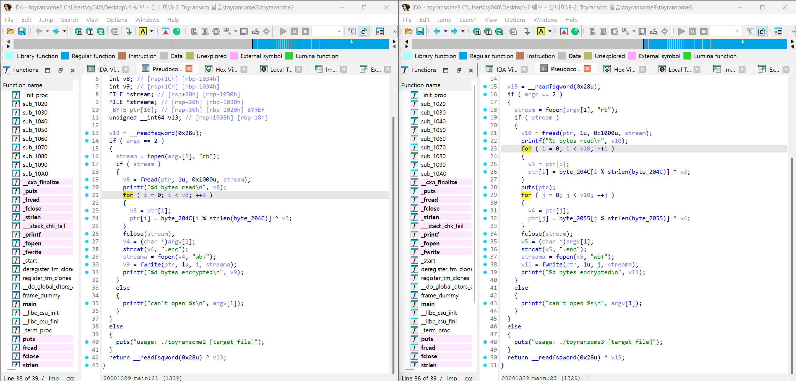Select main function in toyransome2 list
Screen dimensions: 796x381
point(30,304)
